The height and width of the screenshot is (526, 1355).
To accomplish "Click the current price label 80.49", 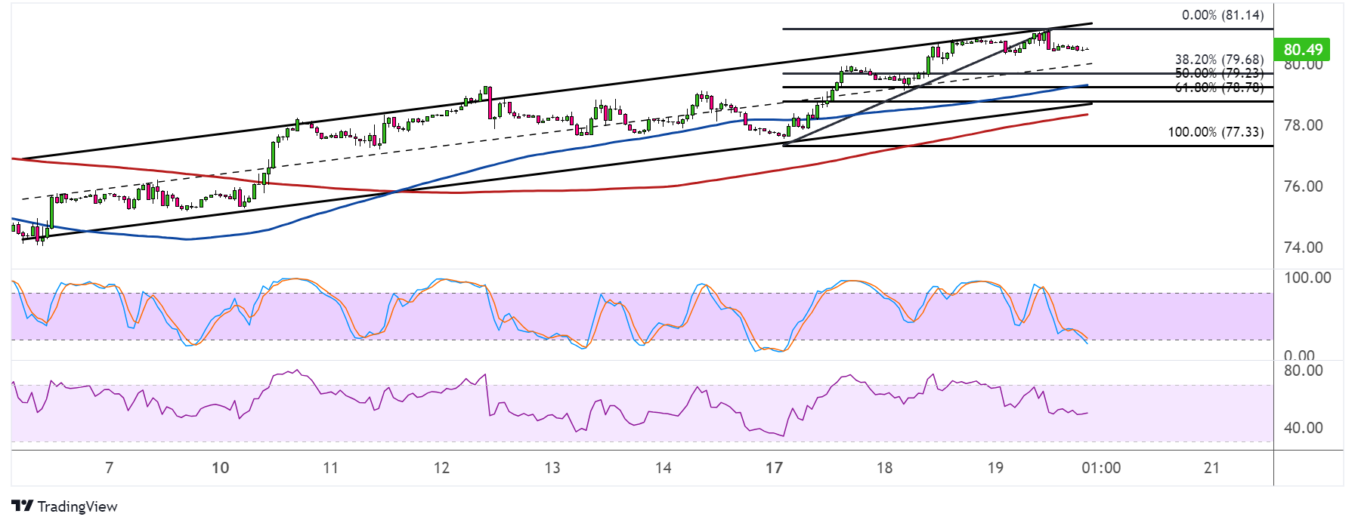I will point(1302,49).
